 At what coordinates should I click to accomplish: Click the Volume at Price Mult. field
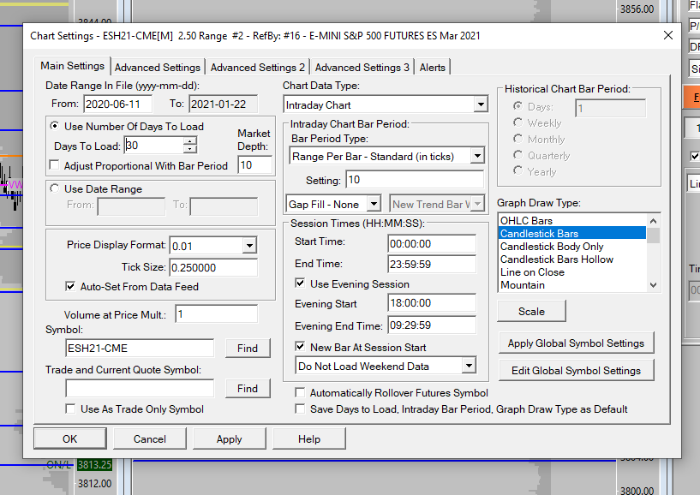(x=217, y=314)
